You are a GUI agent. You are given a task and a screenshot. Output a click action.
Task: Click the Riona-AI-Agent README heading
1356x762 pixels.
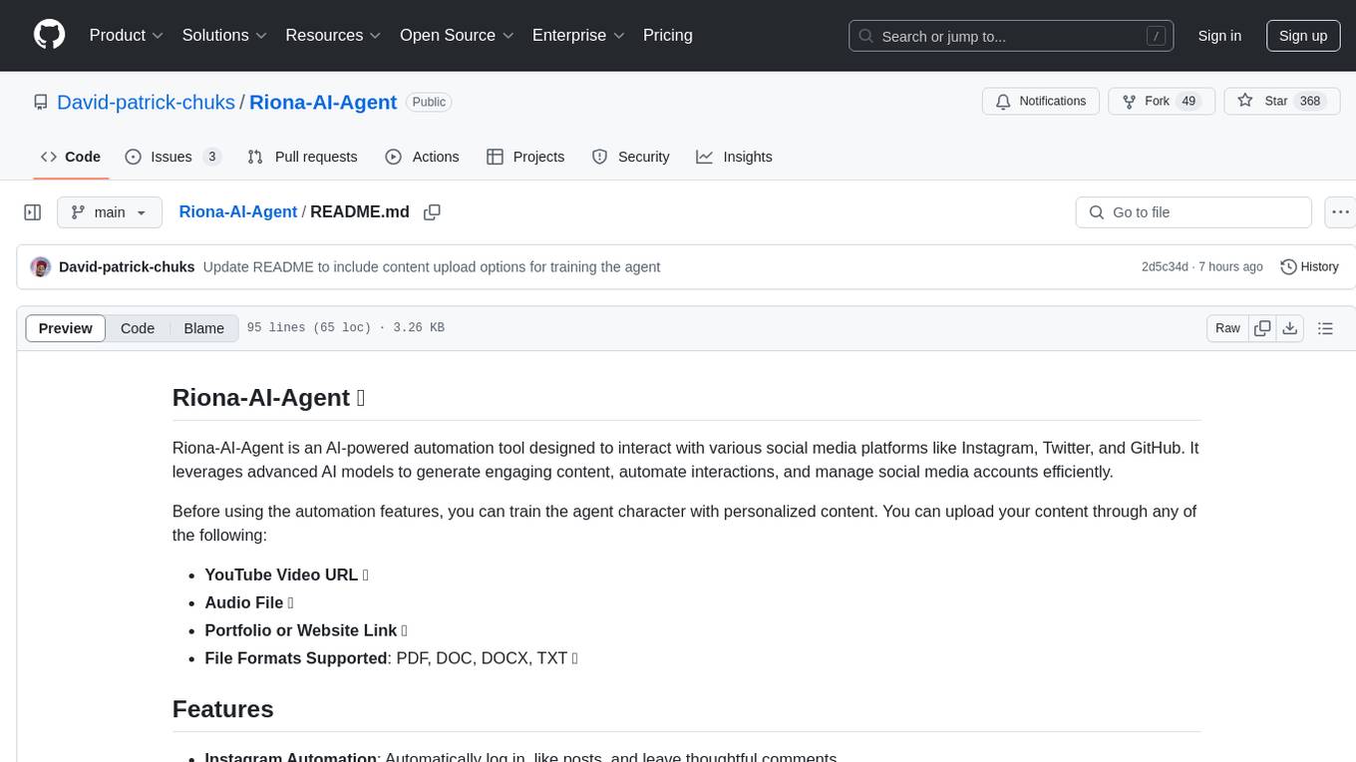[x=268, y=397]
